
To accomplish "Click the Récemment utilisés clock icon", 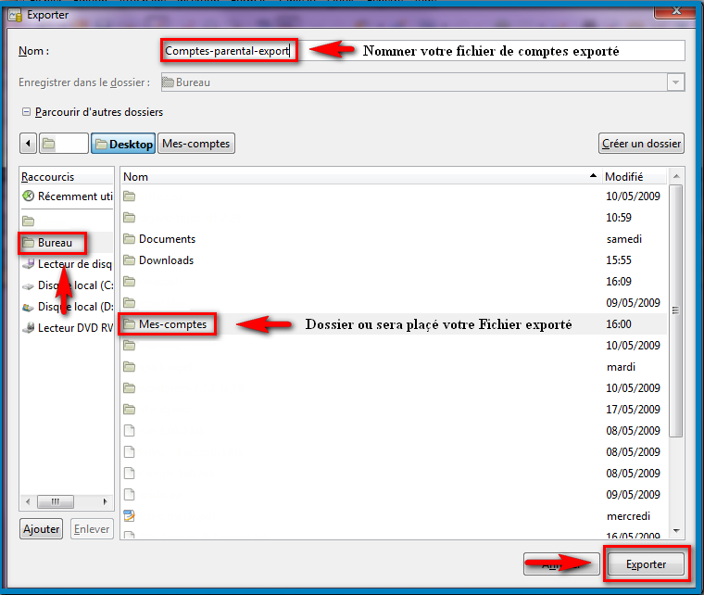I will click(29, 196).
